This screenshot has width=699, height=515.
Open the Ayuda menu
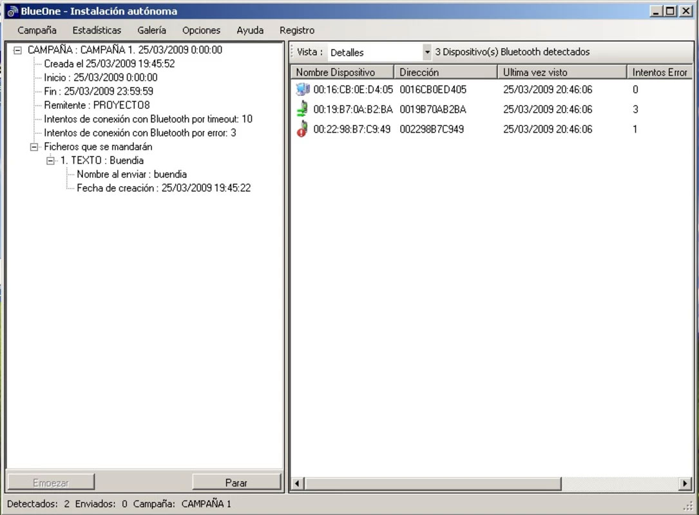(250, 30)
